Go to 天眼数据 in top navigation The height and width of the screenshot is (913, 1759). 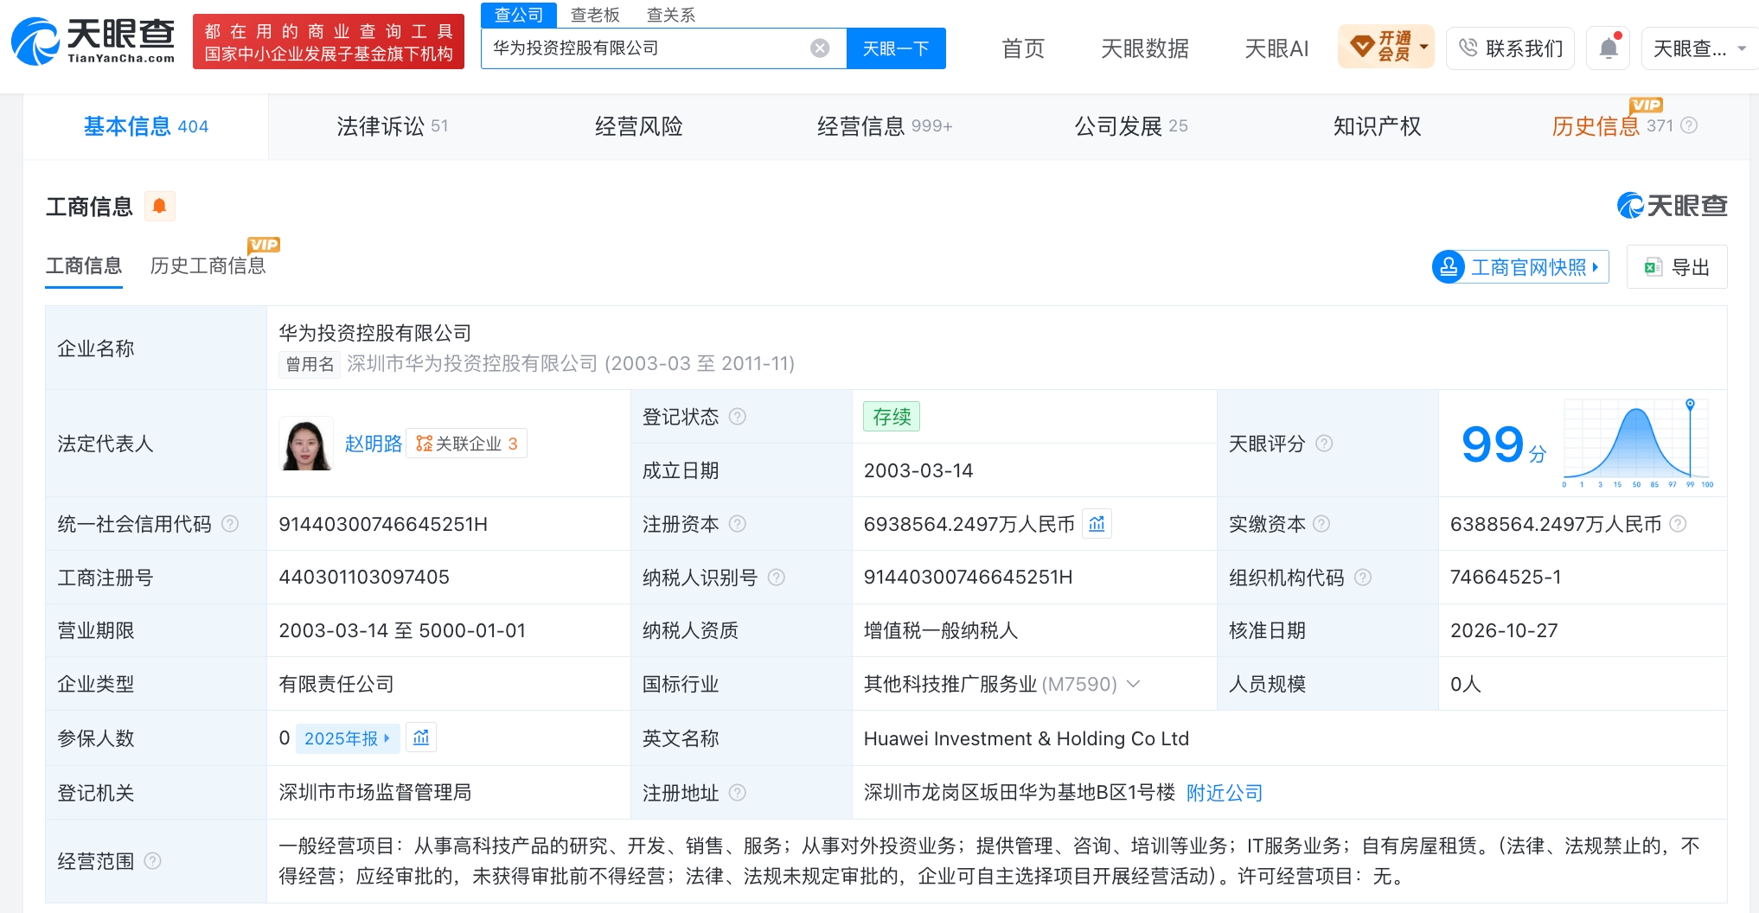point(1145,48)
